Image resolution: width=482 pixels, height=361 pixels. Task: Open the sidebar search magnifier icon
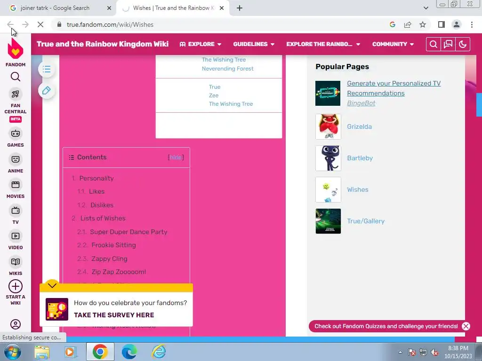coord(16,77)
